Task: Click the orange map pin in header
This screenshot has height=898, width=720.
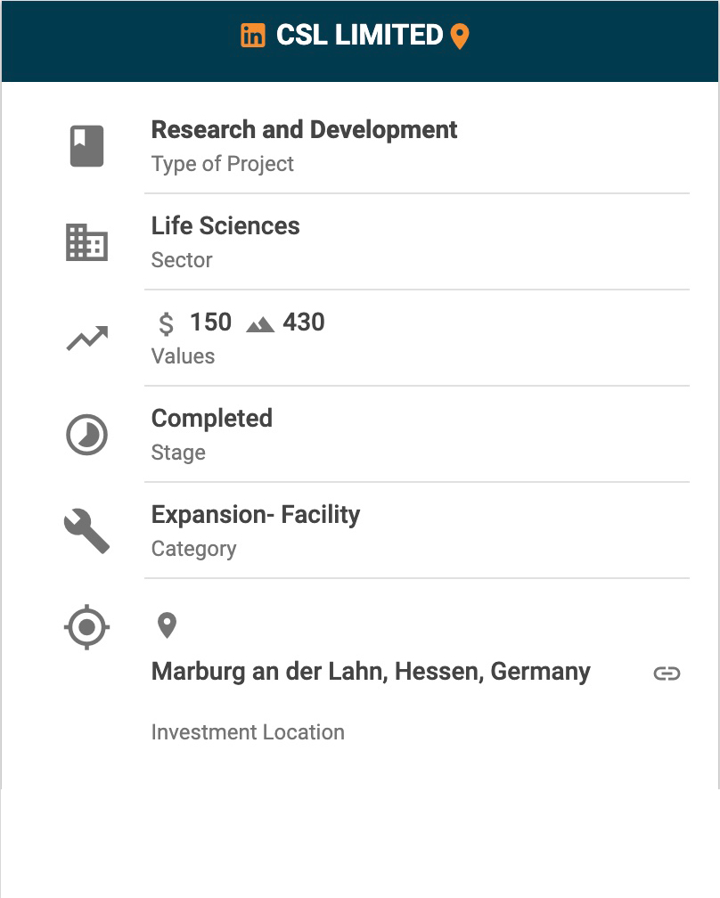Action: [x=460, y=37]
